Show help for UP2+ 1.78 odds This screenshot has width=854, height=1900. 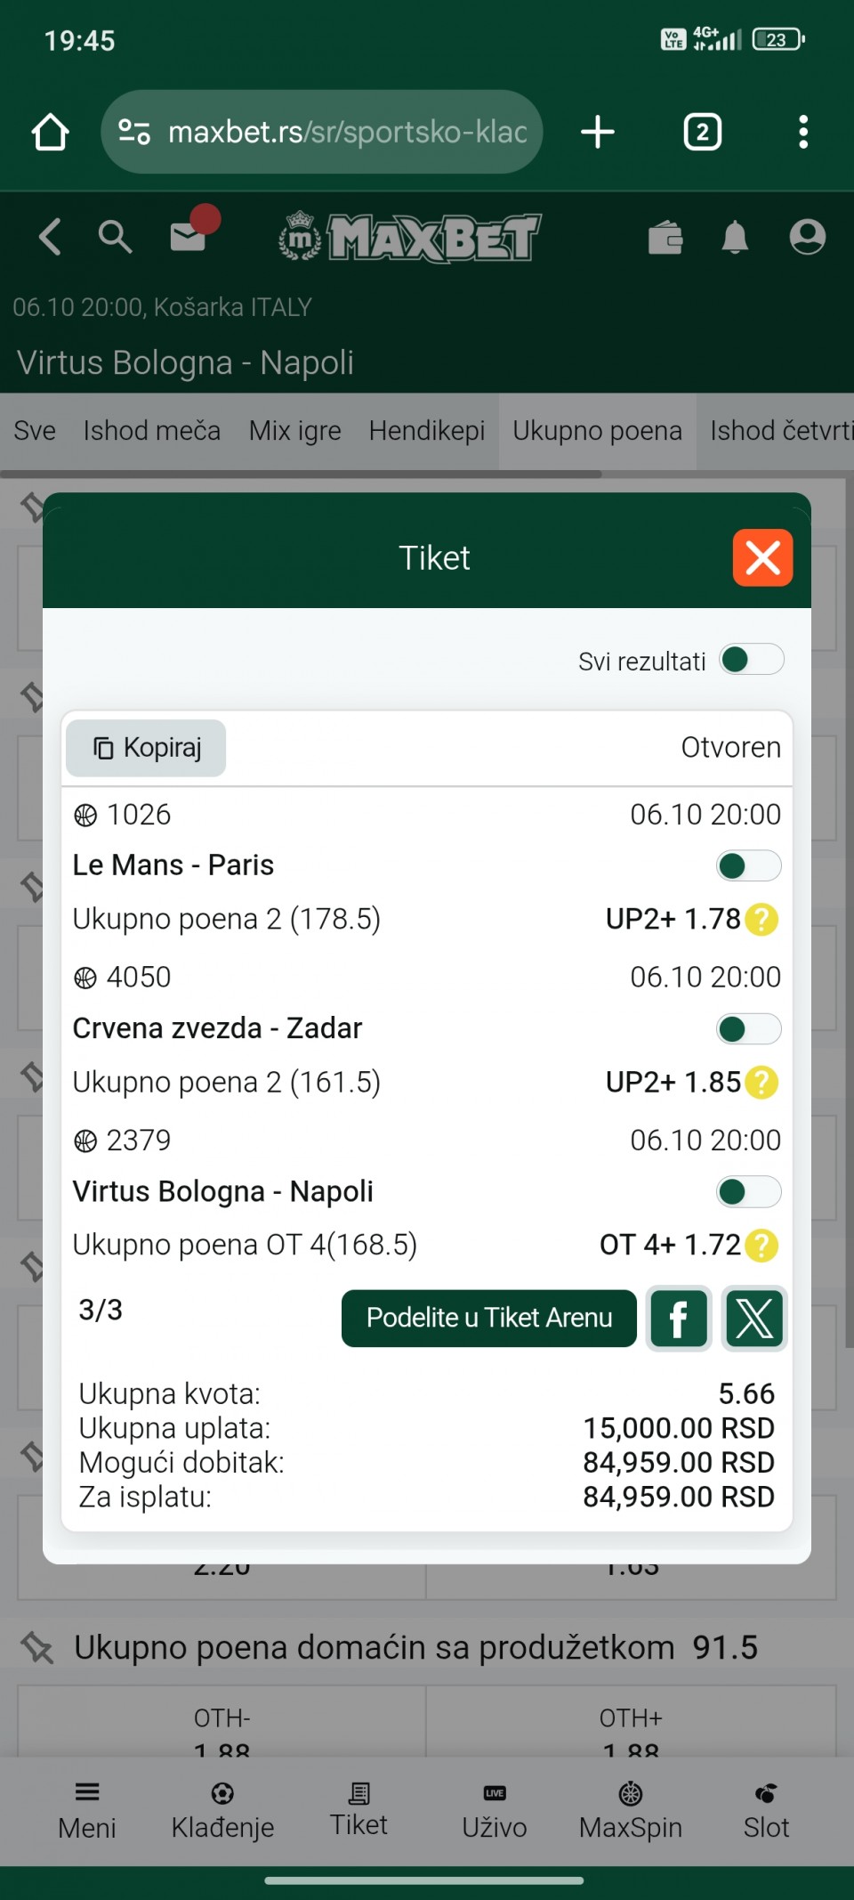[761, 920]
